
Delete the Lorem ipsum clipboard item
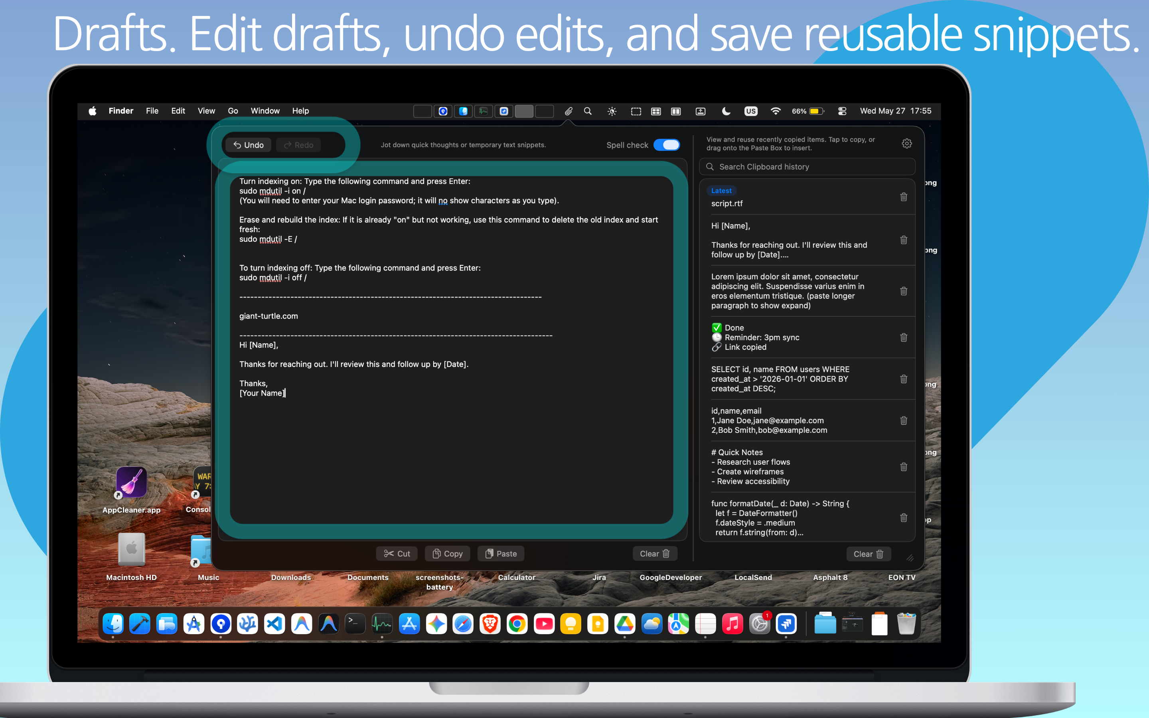click(904, 291)
